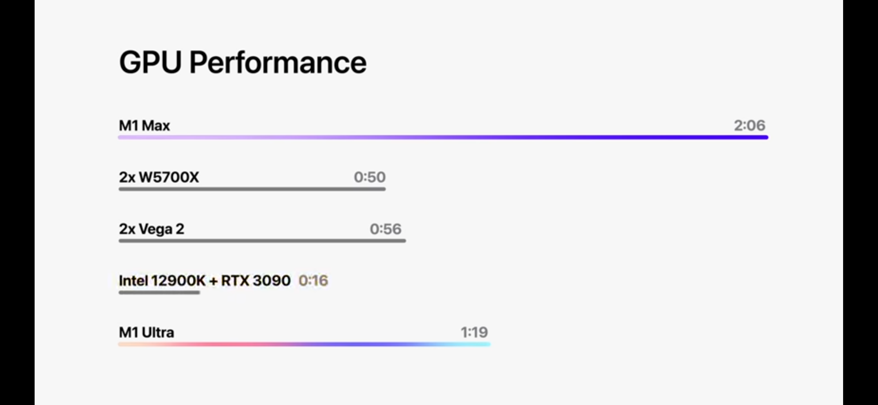This screenshot has width=878, height=405.
Task: Click the 2:06 time value
Action: click(749, 126)
